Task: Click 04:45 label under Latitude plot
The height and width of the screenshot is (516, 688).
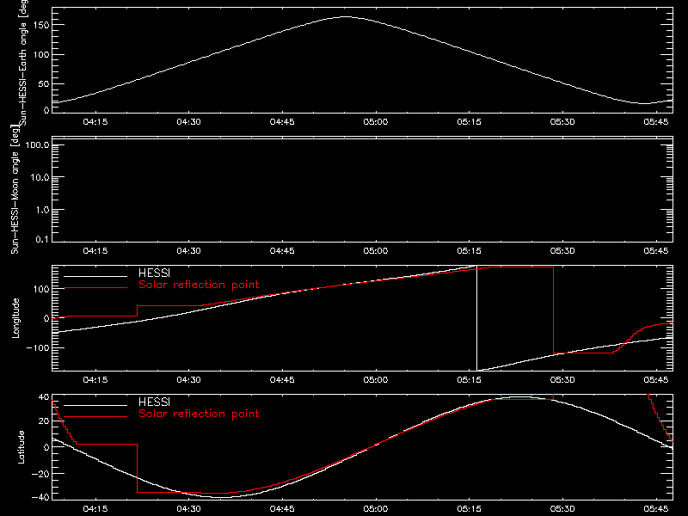Action: click(x=282, y=509)
